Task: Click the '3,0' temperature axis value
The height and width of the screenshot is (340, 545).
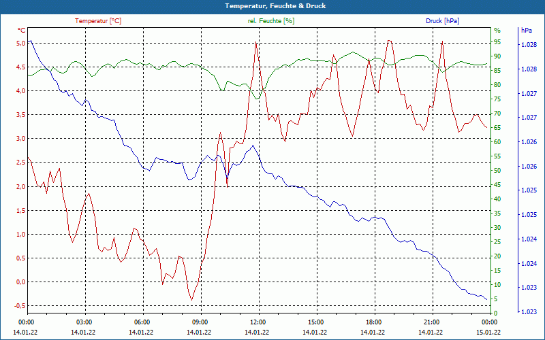Action: (21, 139)
